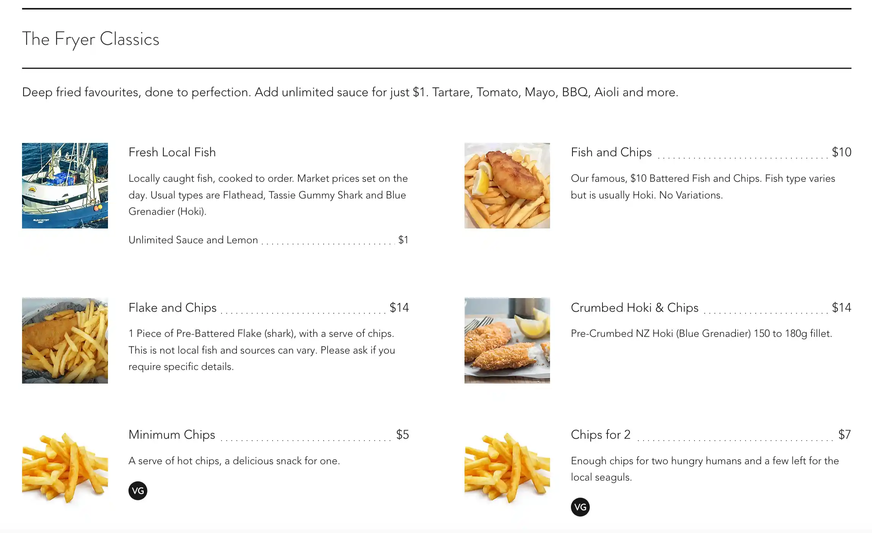
Task: Select the Minimum Chips fries image
Action: pos(65,468)
